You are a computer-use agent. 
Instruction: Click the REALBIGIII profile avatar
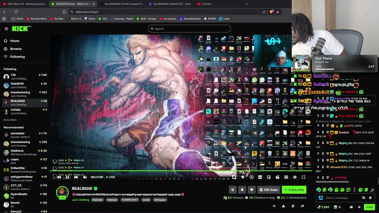(x=62, y=193)
